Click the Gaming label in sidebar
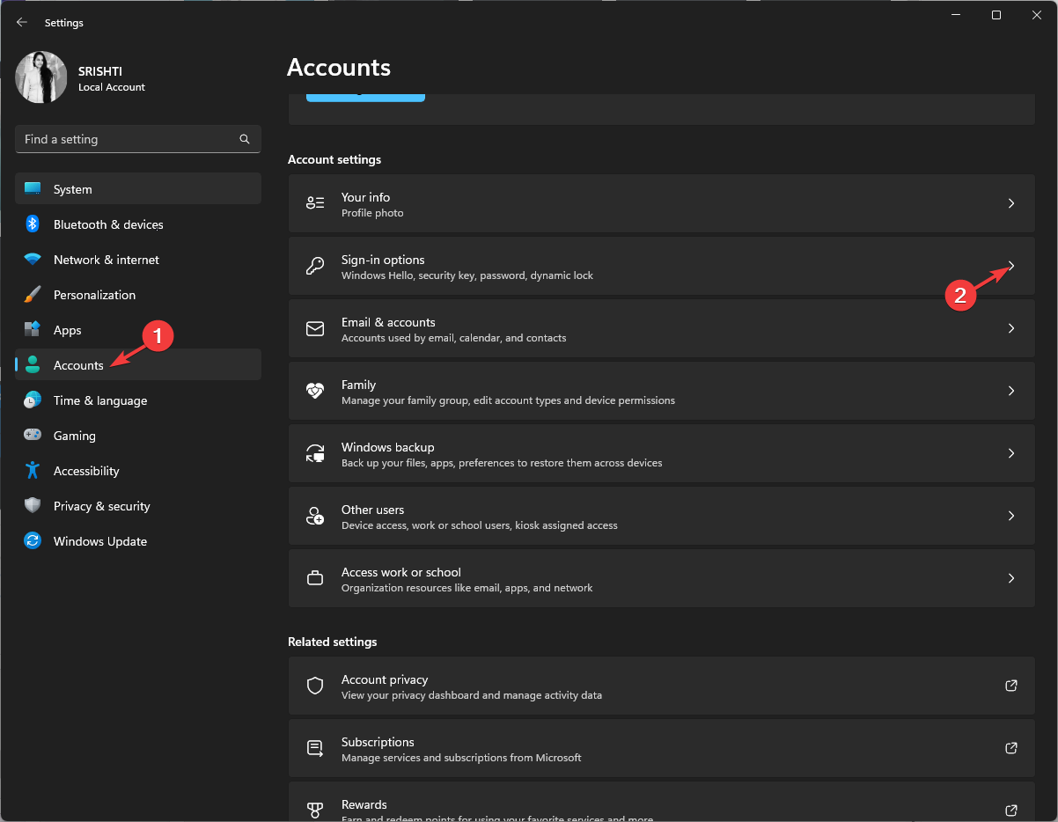The width and height of the screenshot is (1058, 822). pyautogui.click(x=75, y=436)
